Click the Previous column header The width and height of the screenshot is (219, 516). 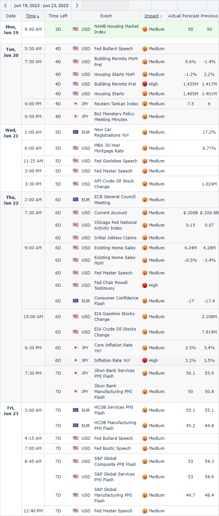[x=209, y=16]
